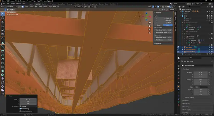Uncheck Collection exclude checkbox in outliner
The height and width of the screenshot is (116, 214).
tap(207, 12)
